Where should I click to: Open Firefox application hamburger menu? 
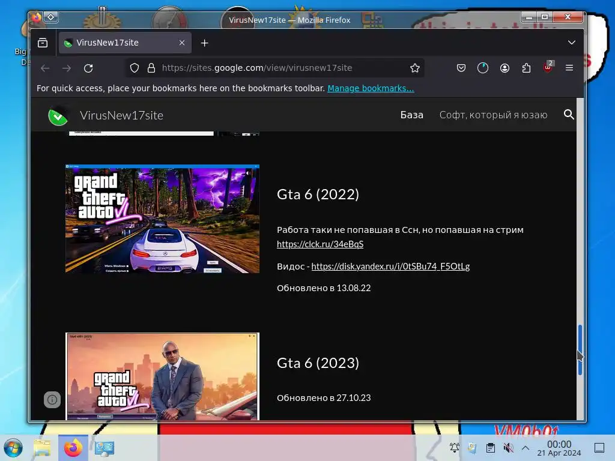point(569,68)
